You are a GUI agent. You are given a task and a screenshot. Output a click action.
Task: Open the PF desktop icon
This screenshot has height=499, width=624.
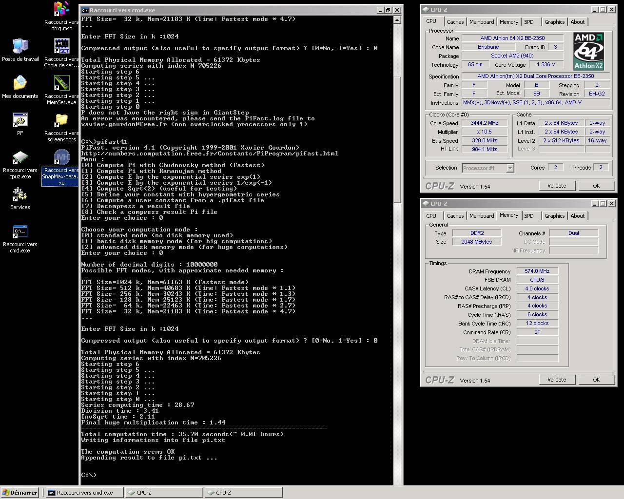[20, 124]
